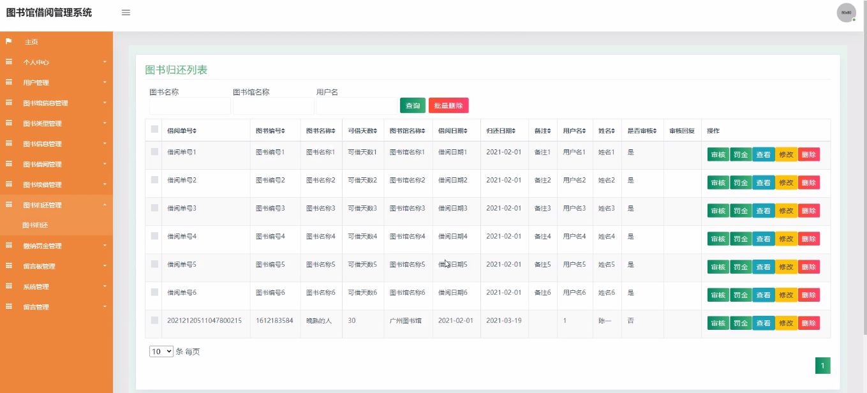867x393 pixels.
Task: Click the flag icon beside 主页
Action: pos(9,41)
